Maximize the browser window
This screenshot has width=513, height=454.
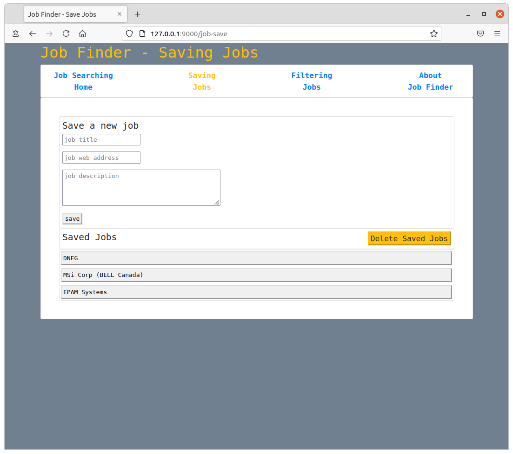tap(484, 14)
